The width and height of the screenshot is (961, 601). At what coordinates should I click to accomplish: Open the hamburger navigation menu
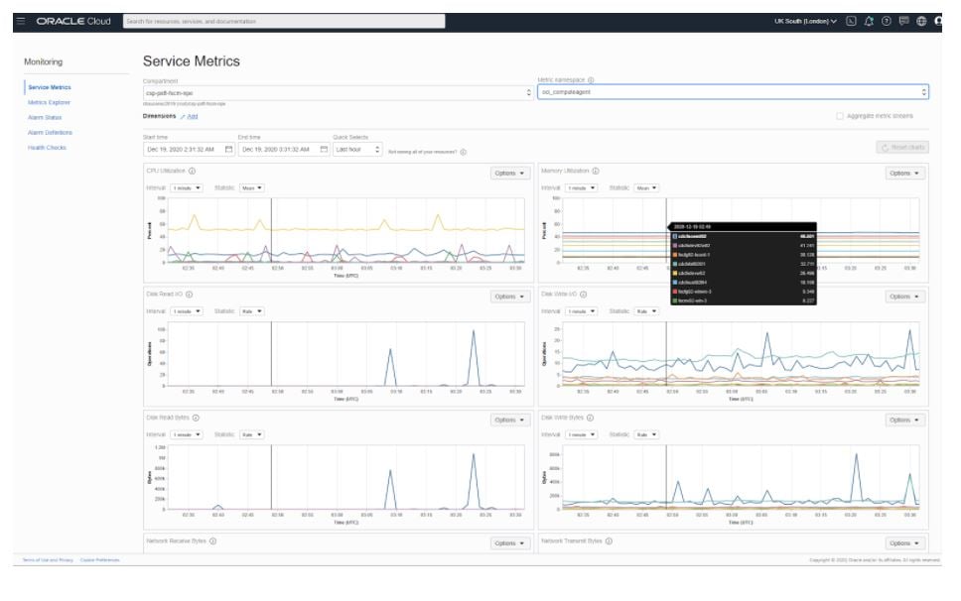(x=21, y=21)
